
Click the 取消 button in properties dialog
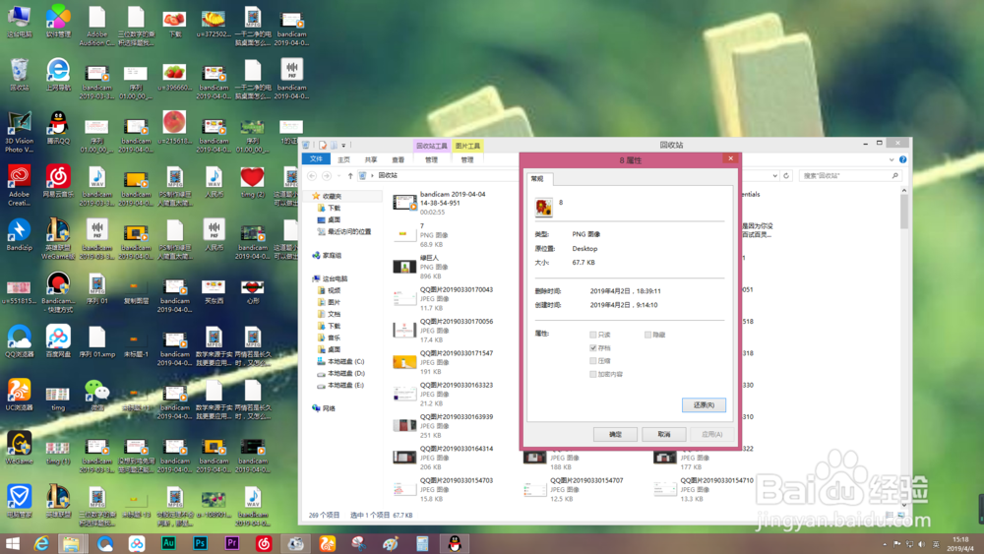[x=664, y=434]
